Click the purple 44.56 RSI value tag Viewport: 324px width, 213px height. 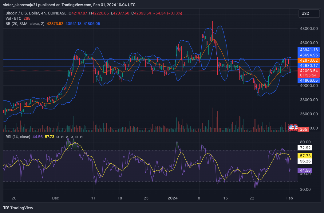tap(305, 170)
